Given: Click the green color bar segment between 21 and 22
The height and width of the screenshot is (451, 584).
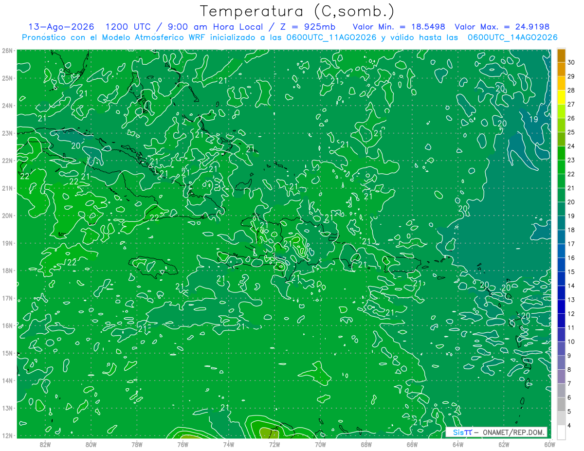Looking at the screenshot, I should 561,181.
